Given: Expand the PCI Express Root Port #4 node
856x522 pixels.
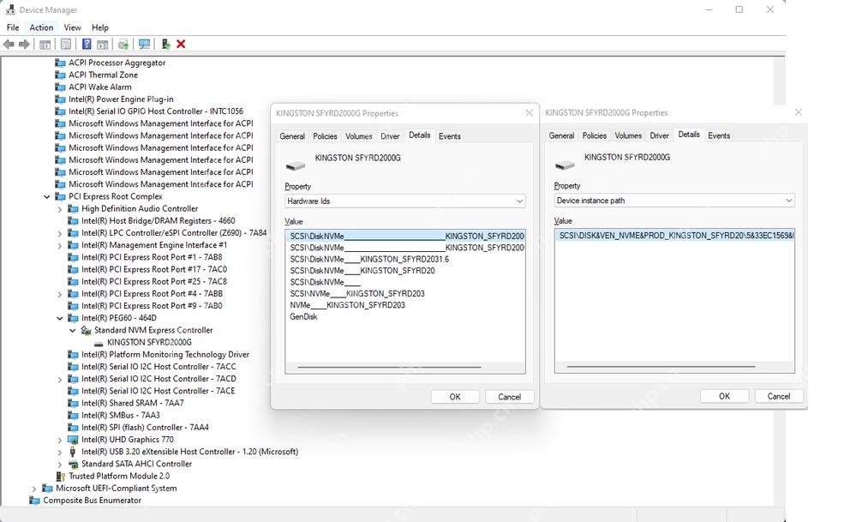Looking at the screenshot, I should pos(59,294).
